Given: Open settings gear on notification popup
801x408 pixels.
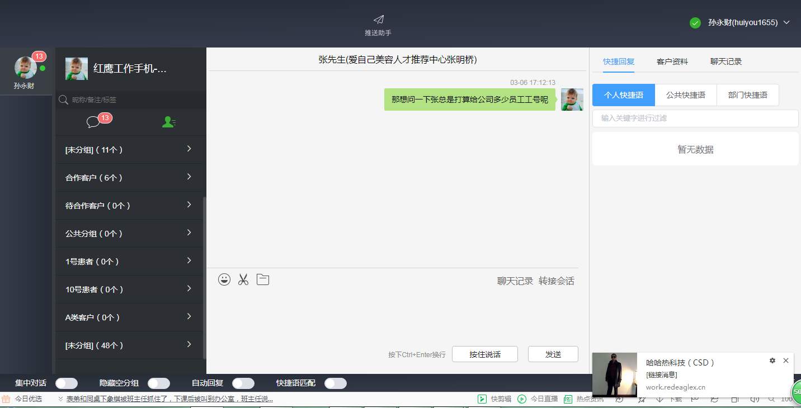Looking at the screenshot, I should 772,360.
